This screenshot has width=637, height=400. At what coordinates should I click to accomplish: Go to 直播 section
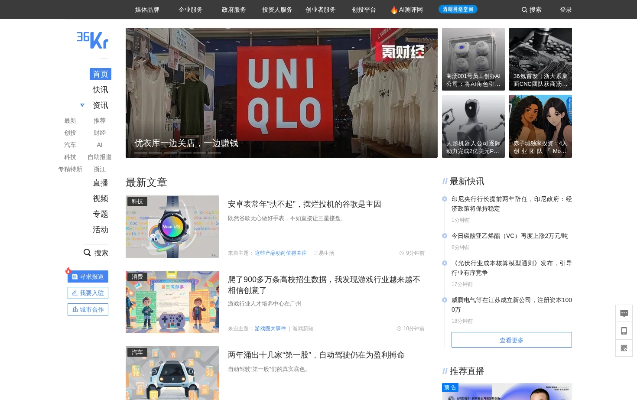(101, 183)
